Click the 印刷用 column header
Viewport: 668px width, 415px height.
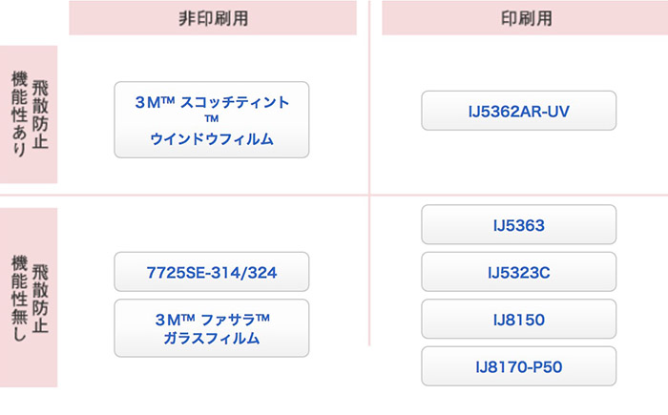click(x=525, y=18)
